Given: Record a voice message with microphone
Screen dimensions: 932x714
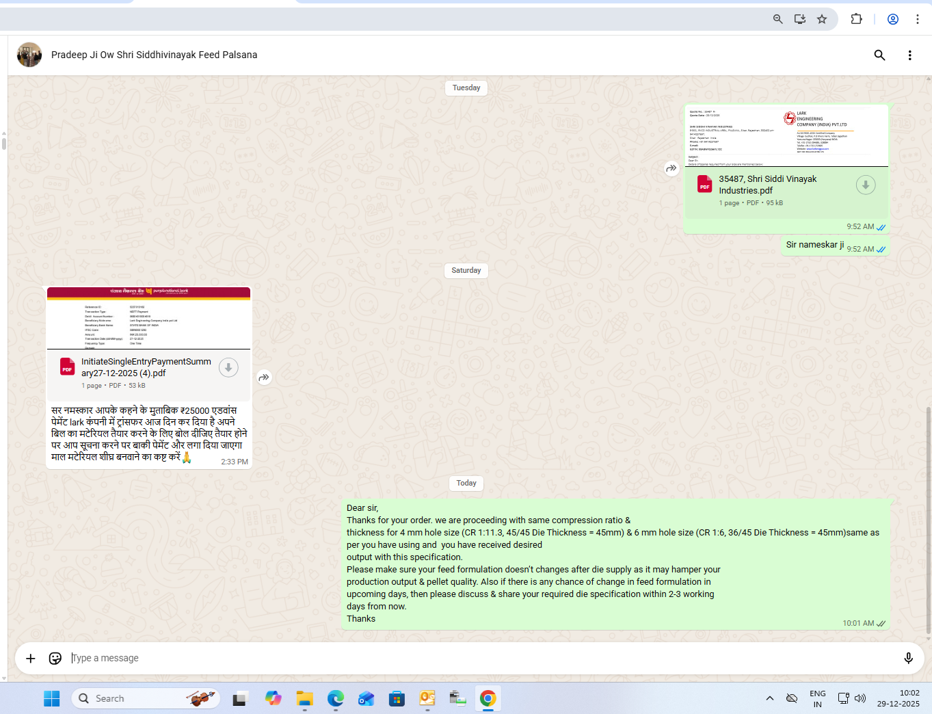Looking at the screenshot, I should click(908, 659).
